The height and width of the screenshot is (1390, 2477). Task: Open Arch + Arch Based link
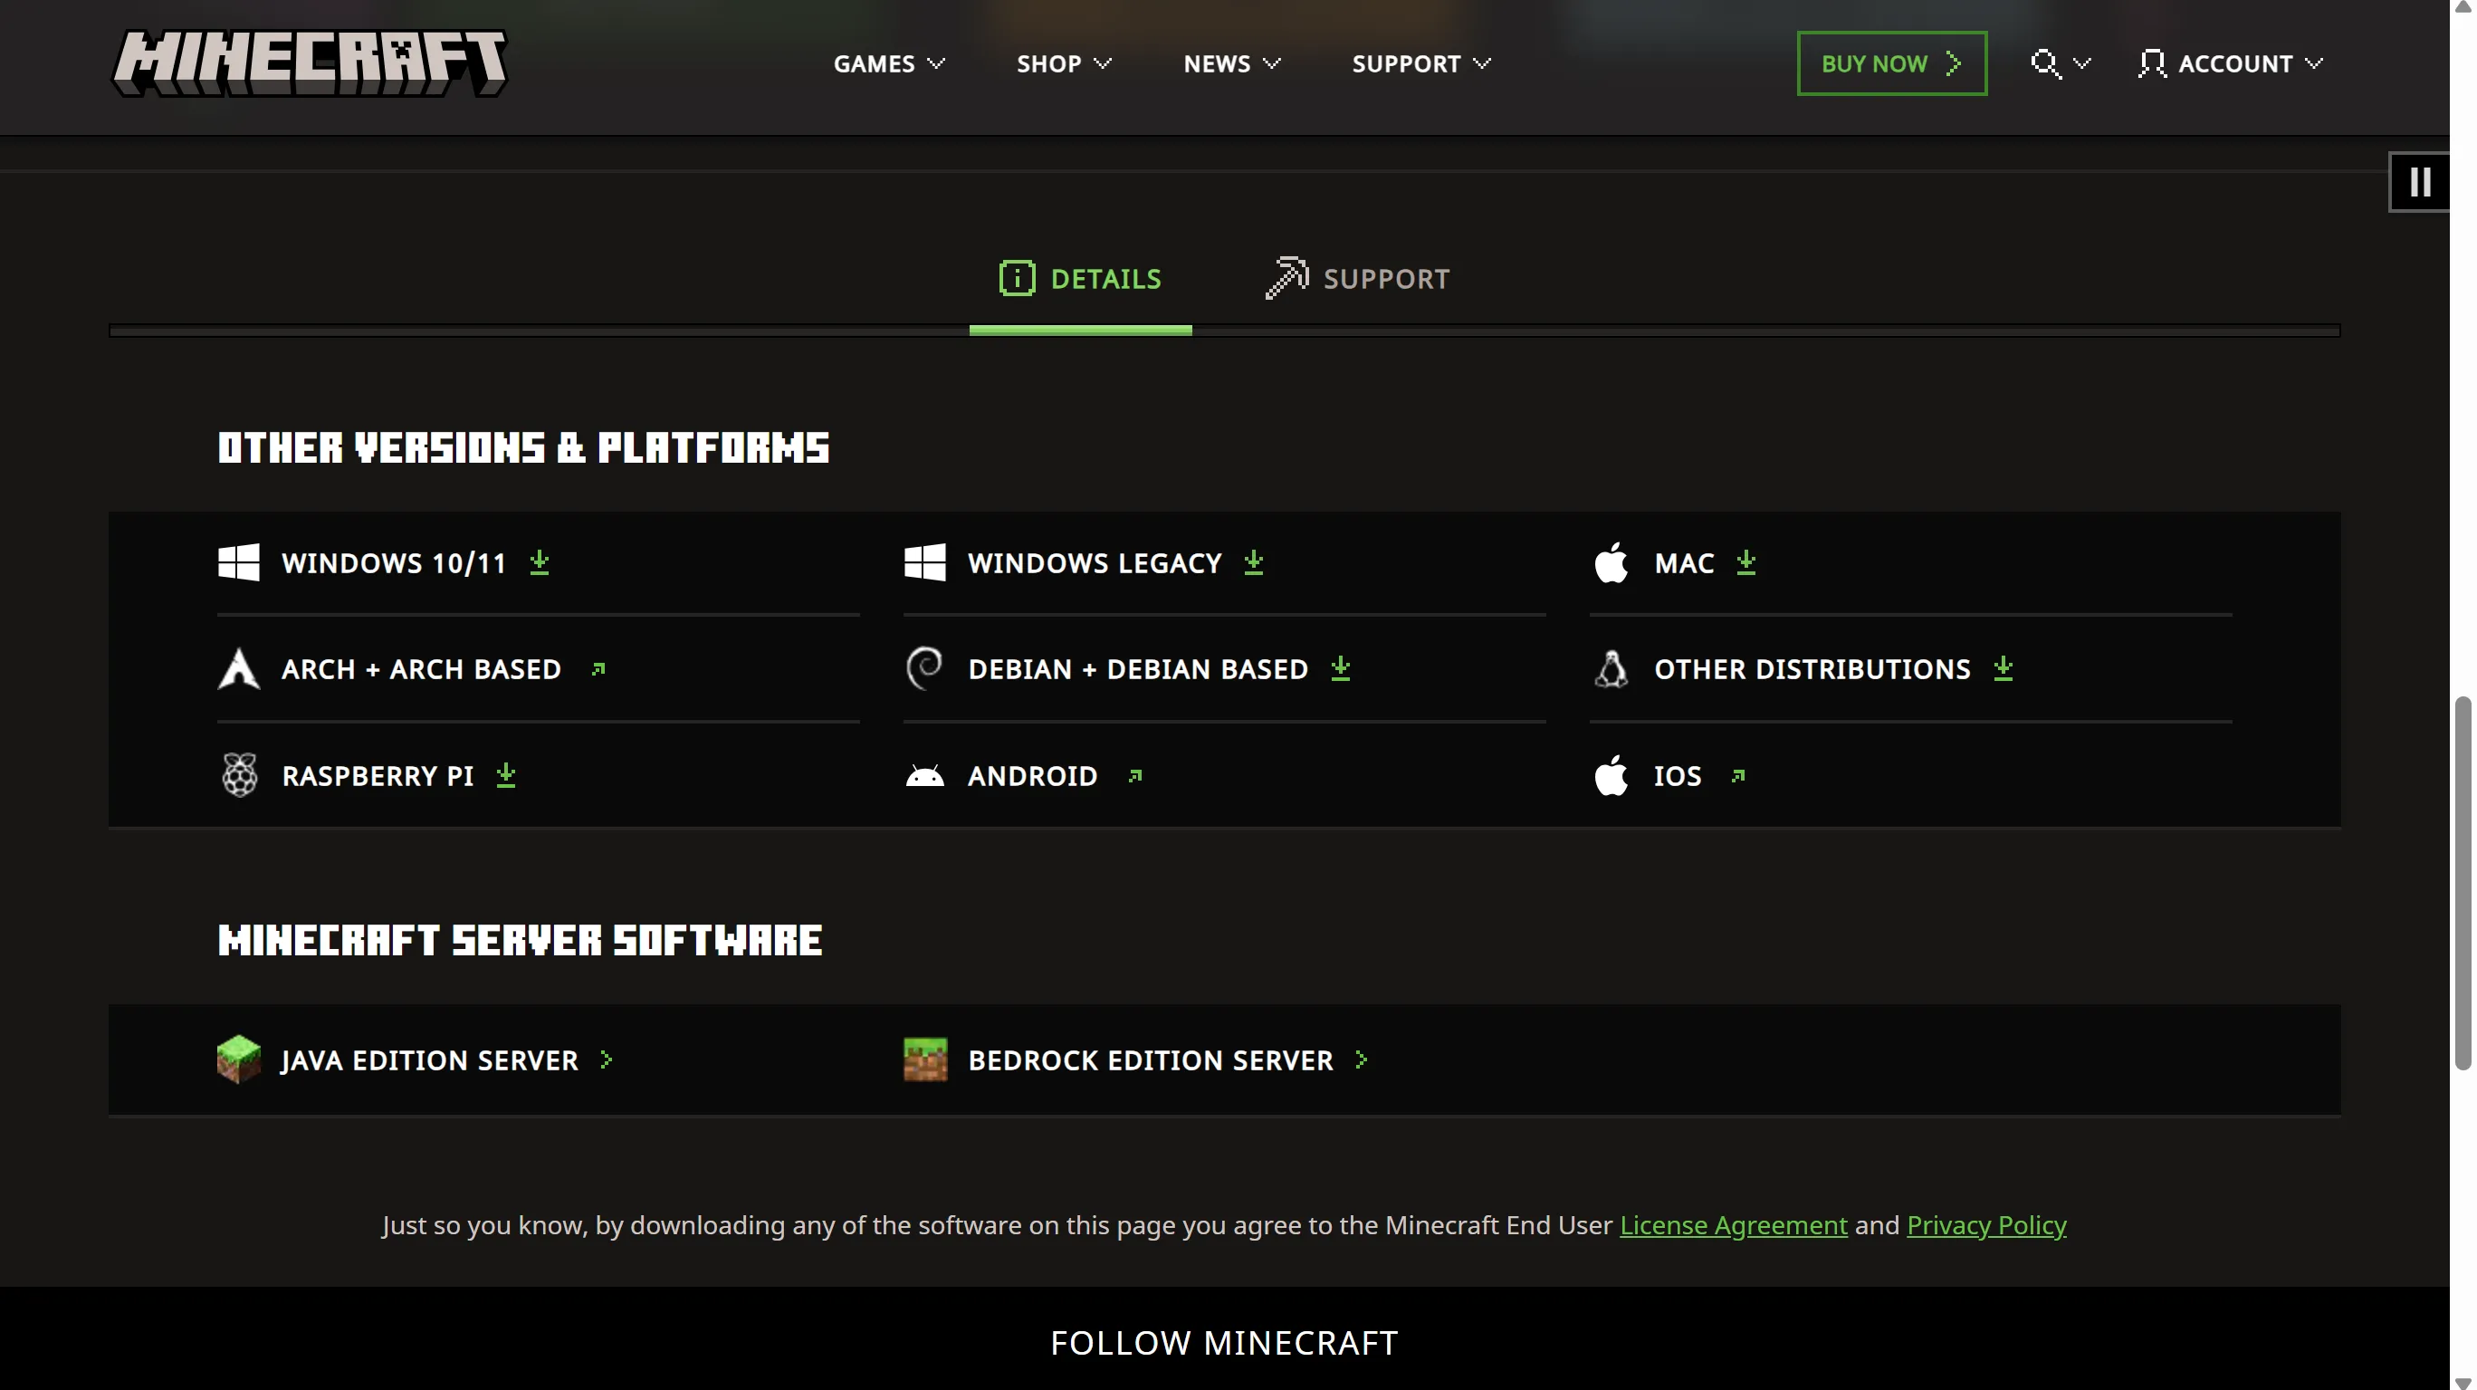(413, 668)
